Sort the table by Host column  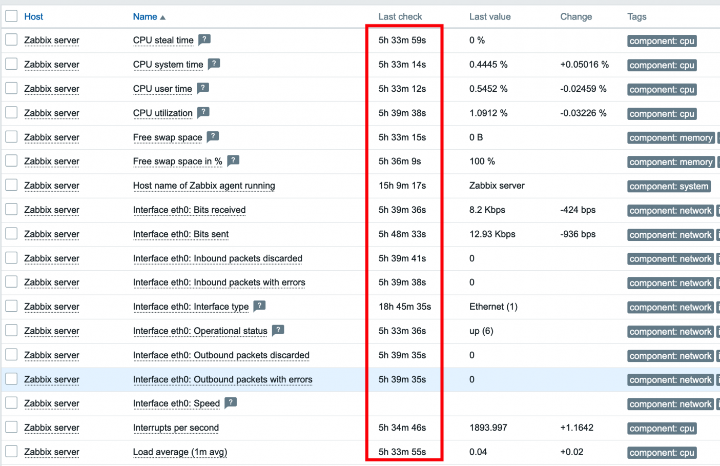[x=34, y=17]
